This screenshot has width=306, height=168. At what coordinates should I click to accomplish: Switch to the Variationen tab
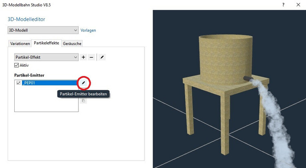[20, 44]
